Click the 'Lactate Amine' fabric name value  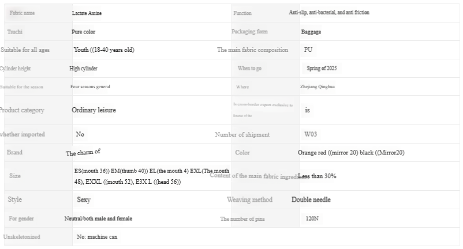tap(87, 13)
